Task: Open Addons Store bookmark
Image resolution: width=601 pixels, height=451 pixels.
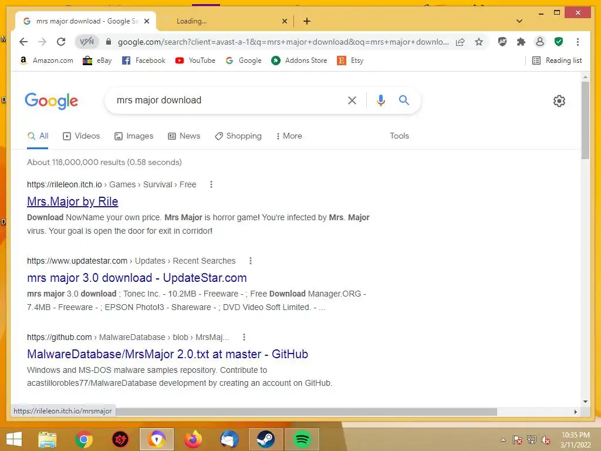Action: (x=299, y=60)
